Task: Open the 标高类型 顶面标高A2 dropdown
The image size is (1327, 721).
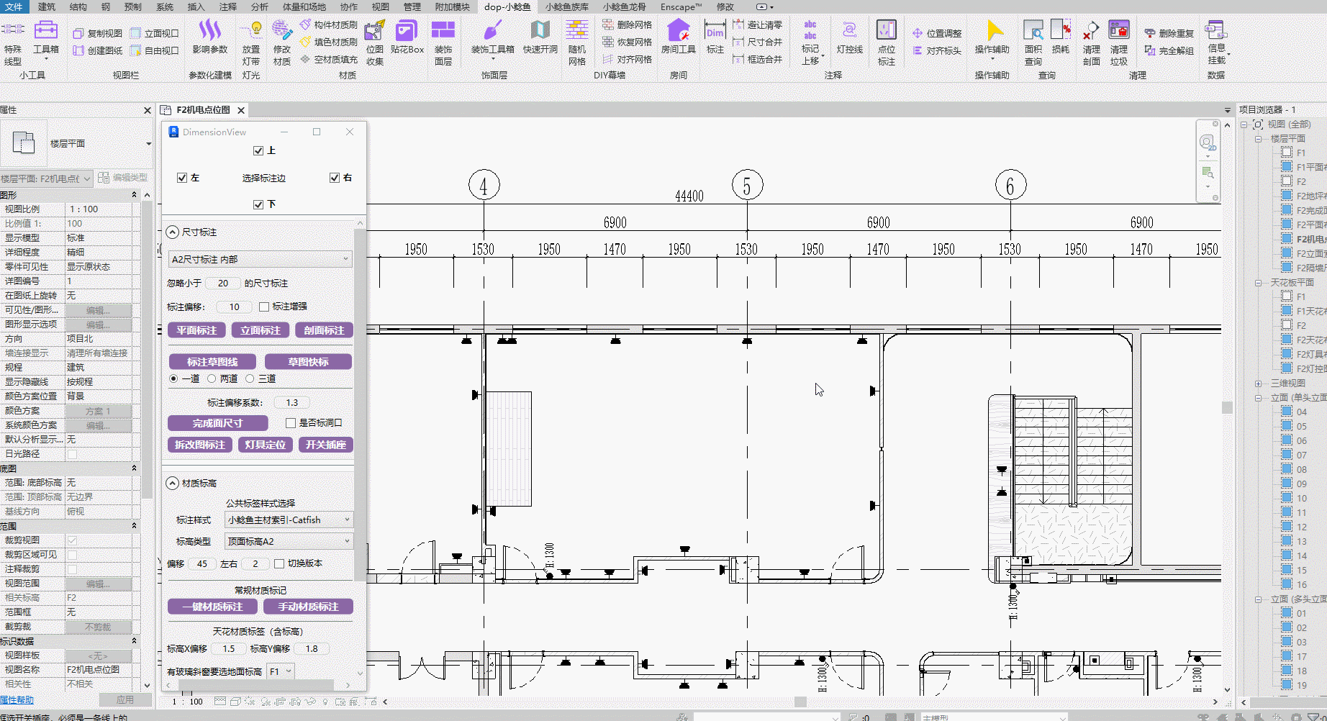Action: [x=289, y=541]
